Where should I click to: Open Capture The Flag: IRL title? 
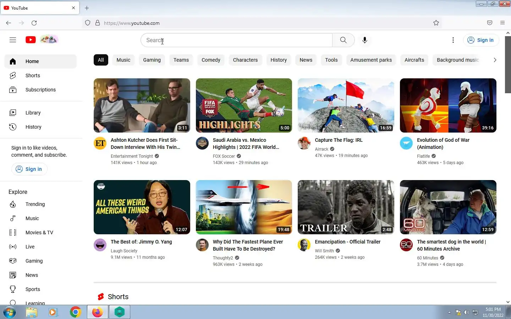coord(339,140)
